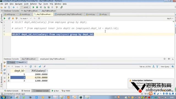Viewport: 176px width, 99px height.
Task: Open the File menu
Action: 2,4
